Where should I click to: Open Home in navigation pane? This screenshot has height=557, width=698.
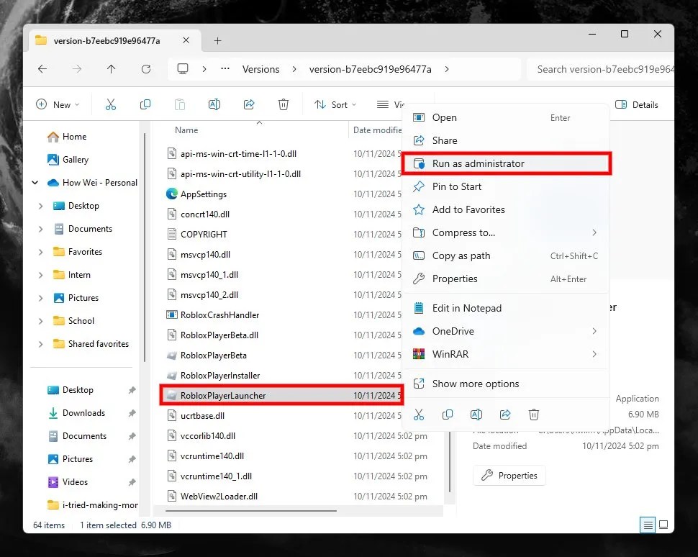tap(67, 137)
